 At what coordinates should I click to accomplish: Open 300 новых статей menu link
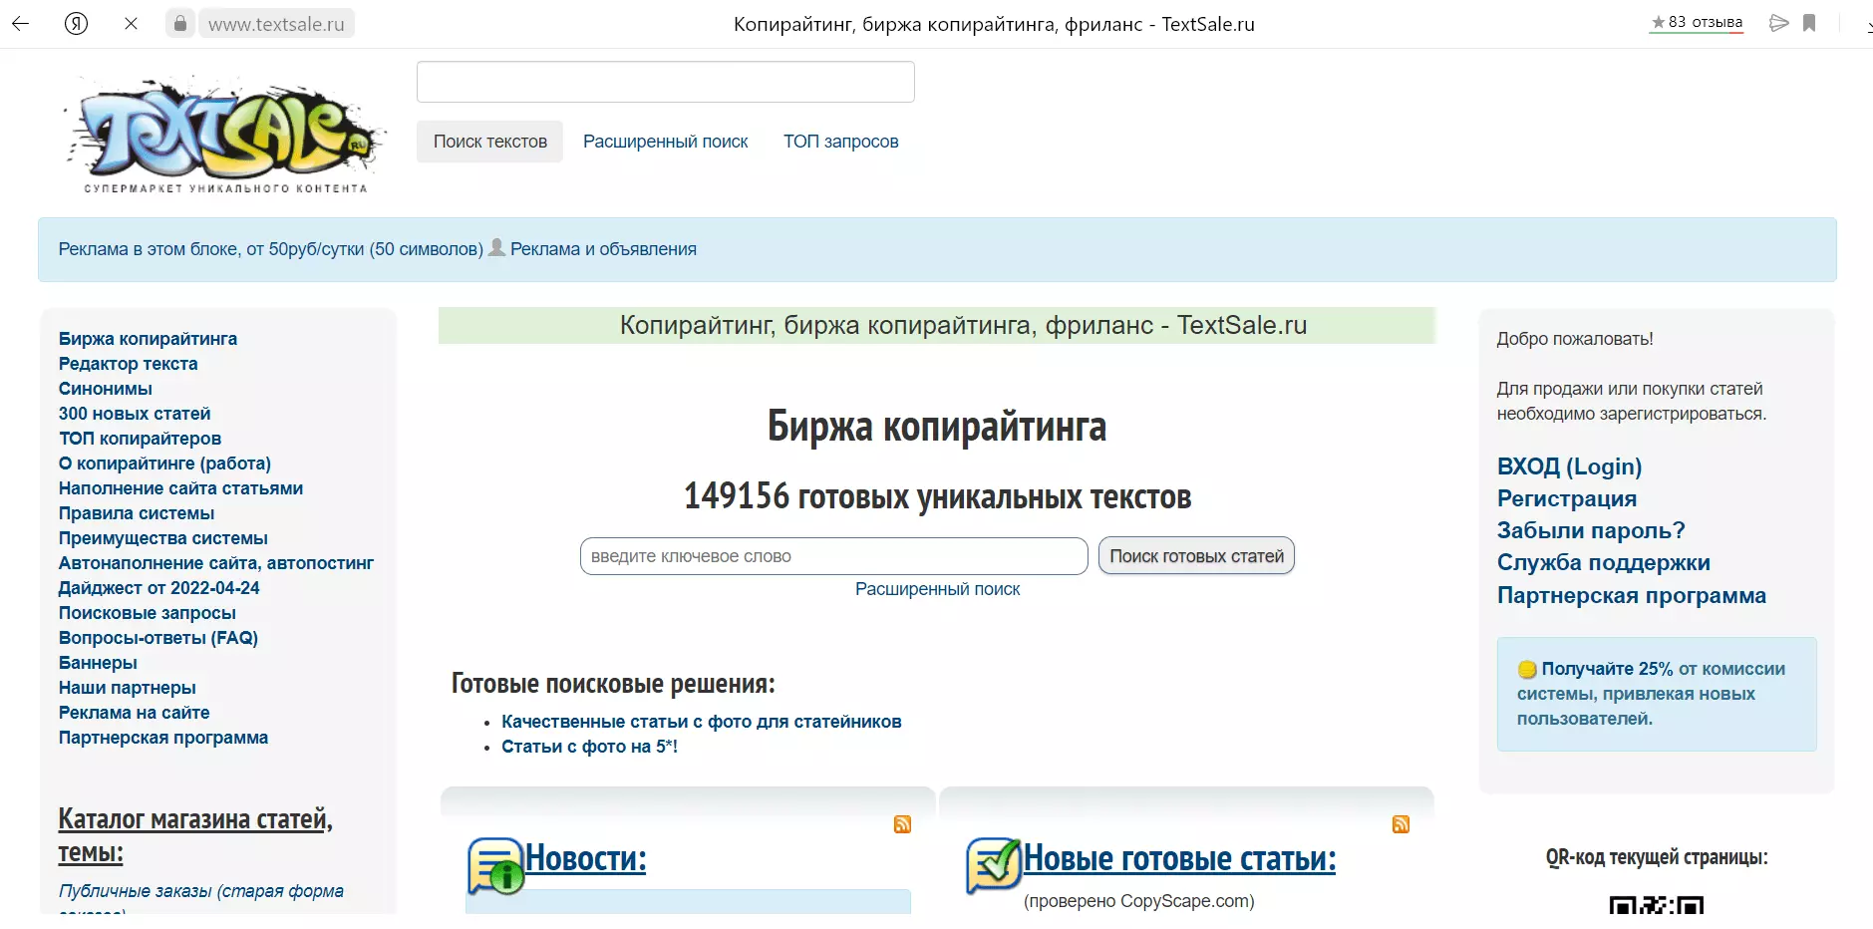tap(135, 414)
